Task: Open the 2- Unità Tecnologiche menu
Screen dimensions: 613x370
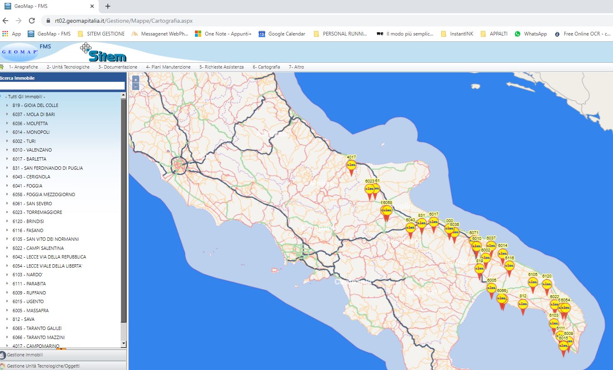Action: tap(68, 67)
